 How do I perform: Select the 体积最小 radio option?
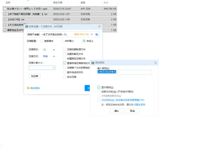click(62, 41)
